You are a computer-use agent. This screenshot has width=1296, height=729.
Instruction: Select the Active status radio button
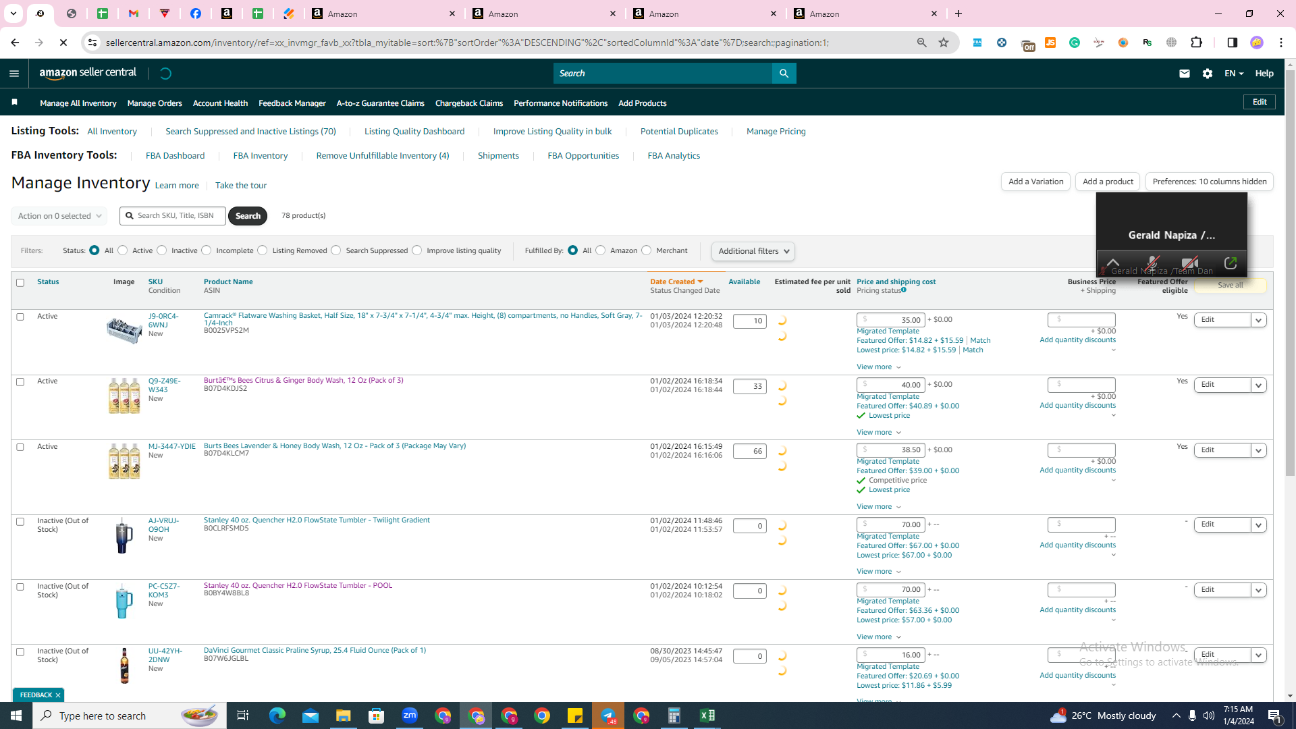coord(123,250)
